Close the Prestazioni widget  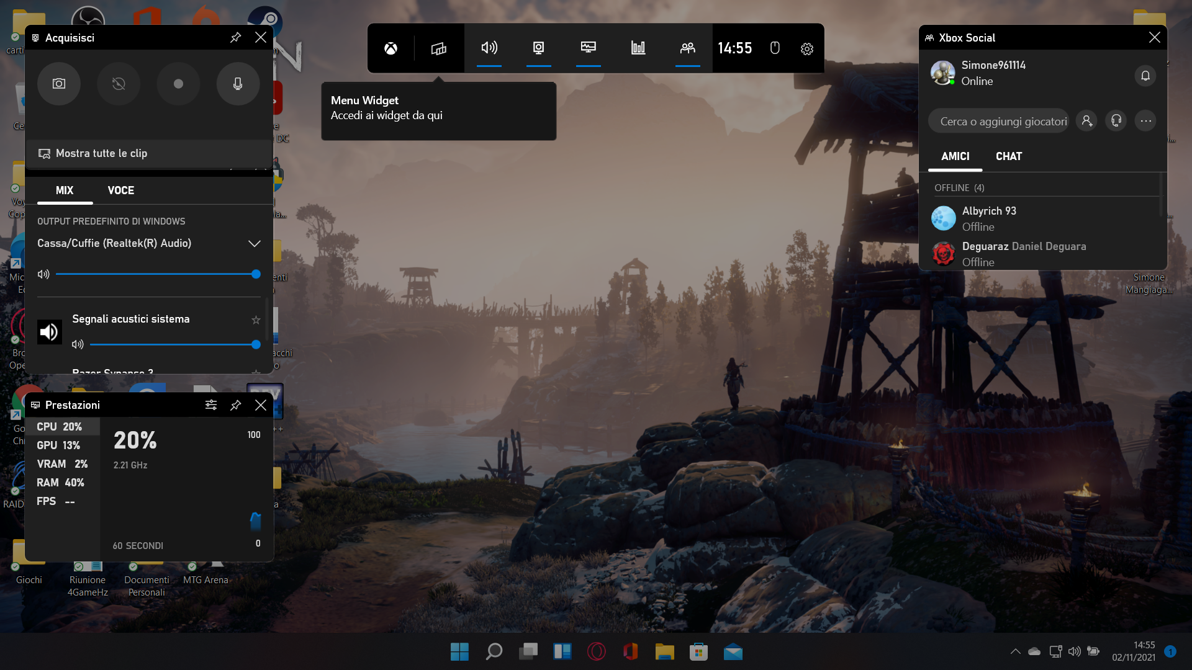click(x=261, y=405)
